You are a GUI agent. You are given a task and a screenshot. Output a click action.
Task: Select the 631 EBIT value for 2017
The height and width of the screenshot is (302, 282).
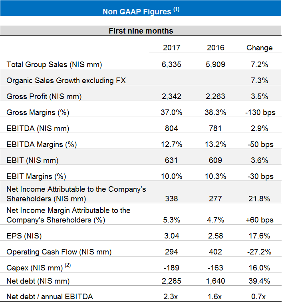172,160
